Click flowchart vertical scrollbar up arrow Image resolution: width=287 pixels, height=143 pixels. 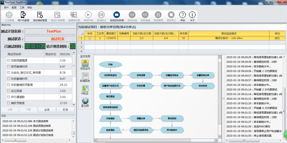pyautogui.click(x=220, y=57)
